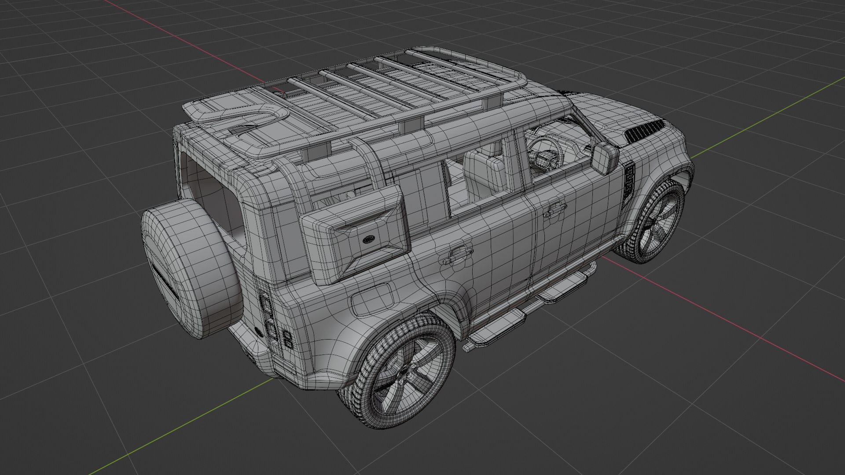Select the spare wheel cover on the tailgate

click(192, 268)
